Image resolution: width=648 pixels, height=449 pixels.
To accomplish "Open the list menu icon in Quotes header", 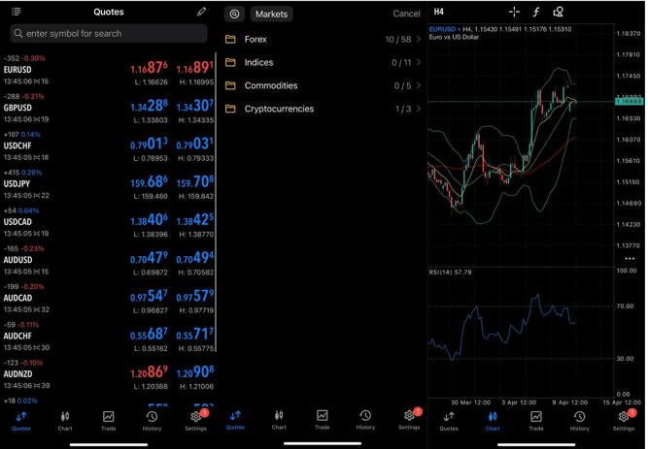I will (17, 12).
